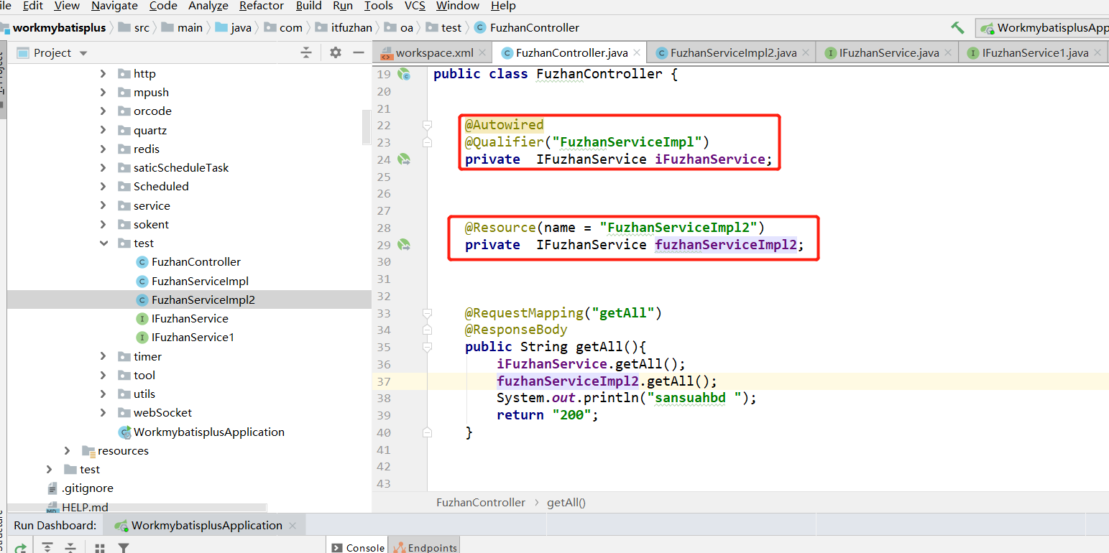Click WorkmybatisplusApplication Spring Boot file icon
The height and width of the screenshot is (553, 1109).
(x=124, y=432)
